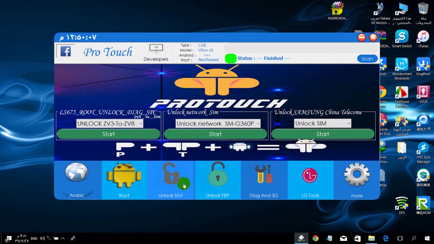Image resolution: width=434 pixels, height=244 pixels.
Task: Open KingRoot desktop icon
Action: point(423,67)
